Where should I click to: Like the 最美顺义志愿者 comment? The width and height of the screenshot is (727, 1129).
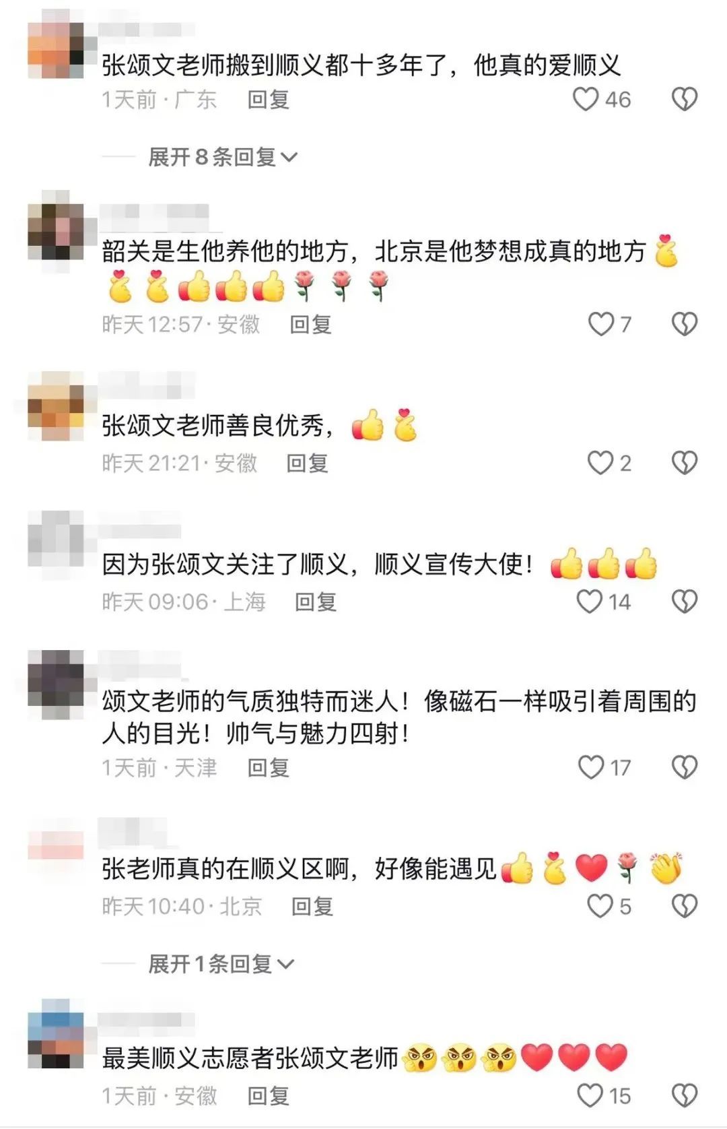(x=590, y=1095)
